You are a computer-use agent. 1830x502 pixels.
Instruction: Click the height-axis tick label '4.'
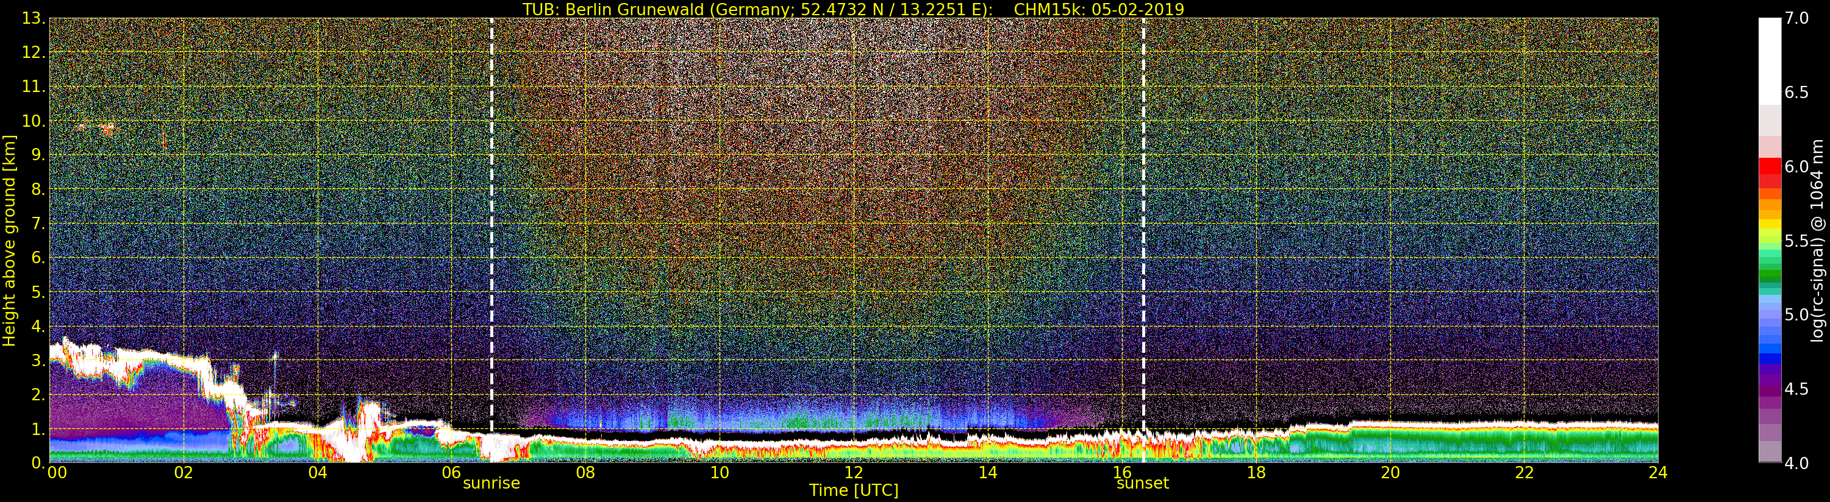(x=38, y=326)
